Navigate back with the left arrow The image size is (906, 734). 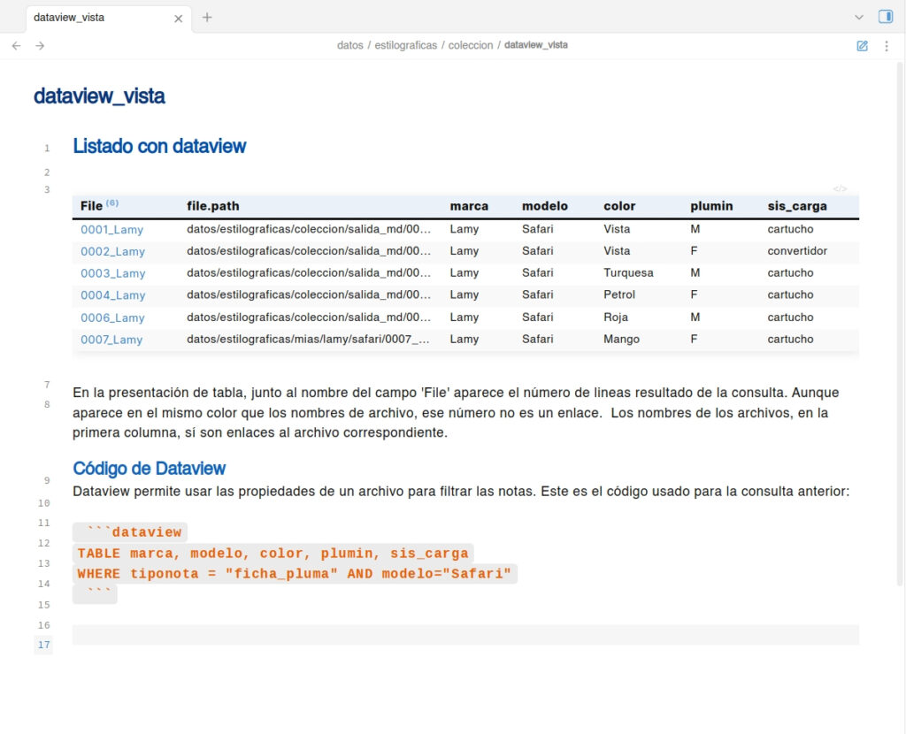click(16, 46)
